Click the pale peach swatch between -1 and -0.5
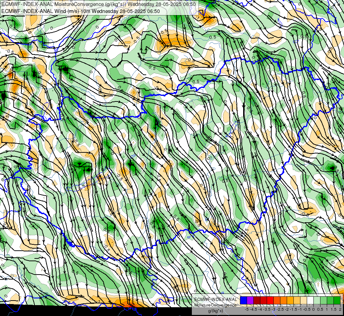The image size is (344, 316). (x=304, y=301)
